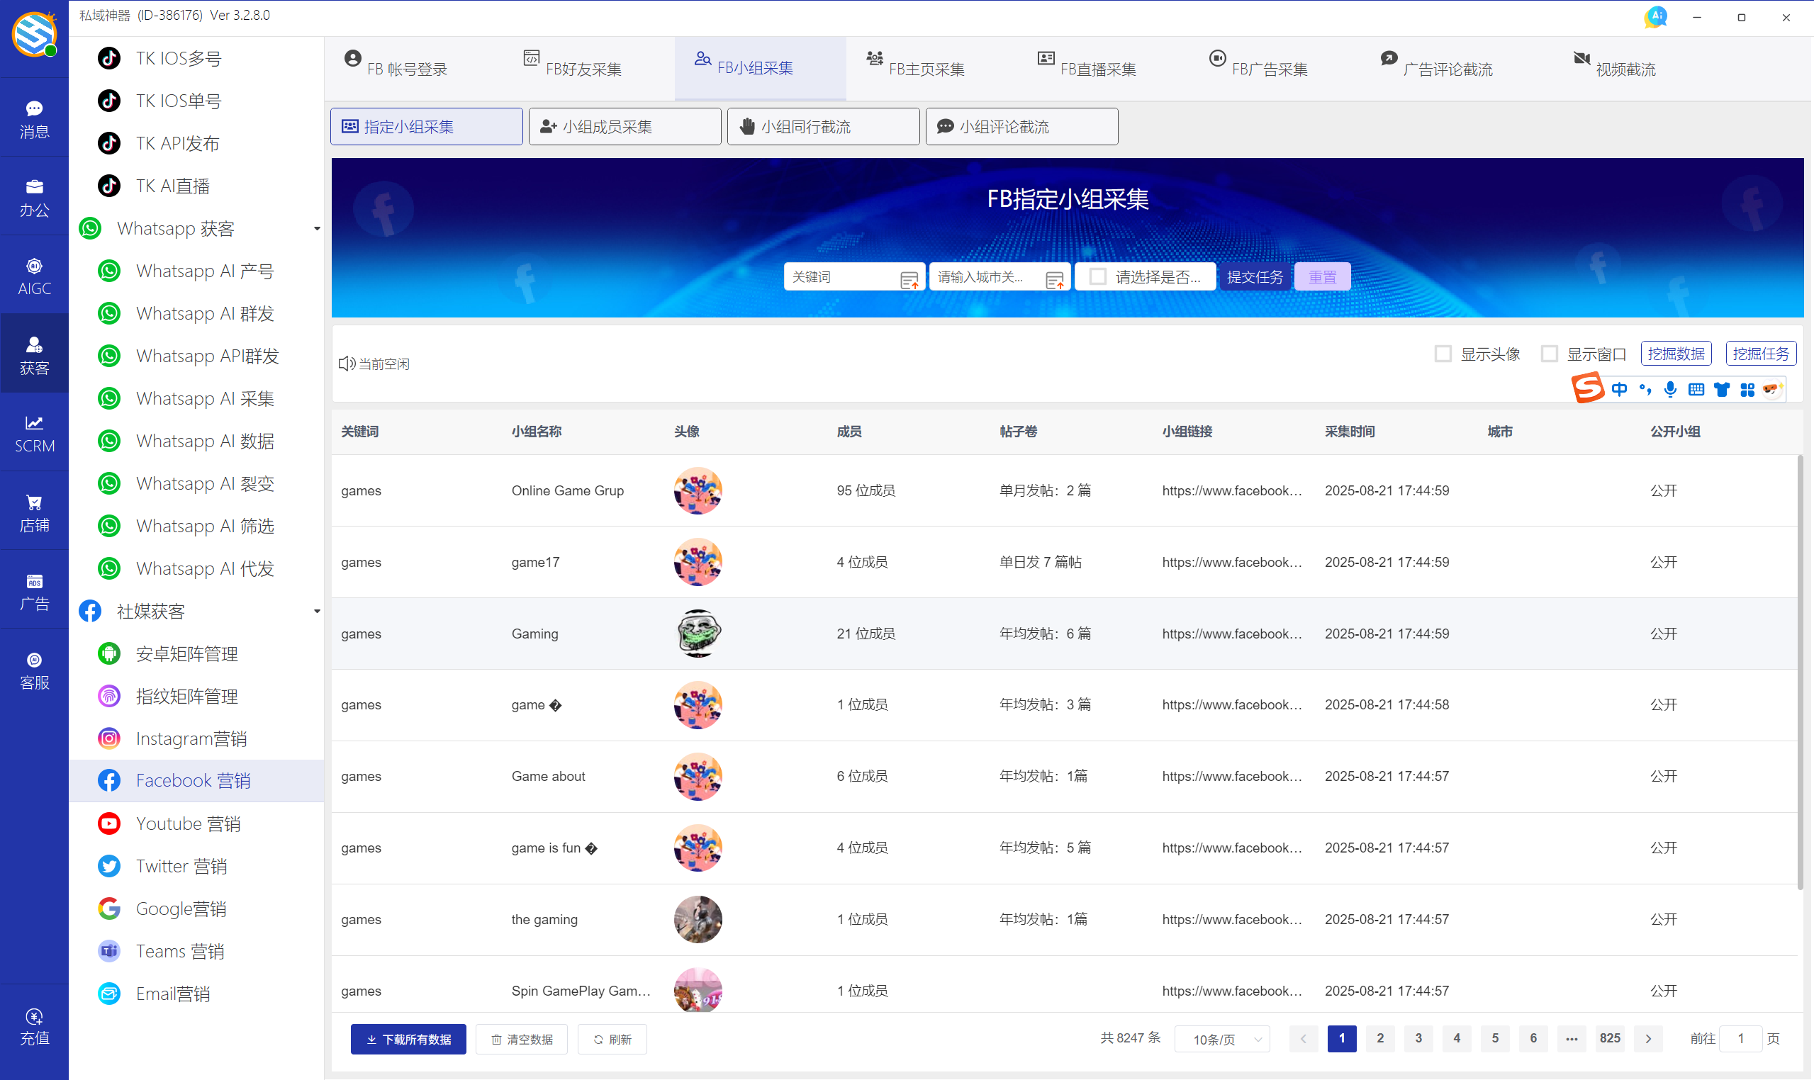
Task: Click the keyword import icon in 关键词 field
Action: [909, 279]
